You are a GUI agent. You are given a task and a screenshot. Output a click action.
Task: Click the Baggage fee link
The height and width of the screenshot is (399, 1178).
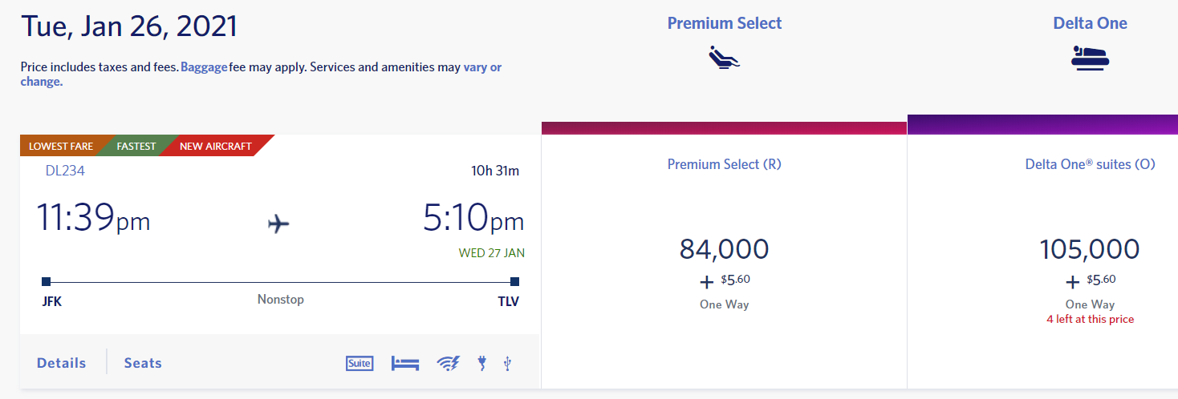204,67
